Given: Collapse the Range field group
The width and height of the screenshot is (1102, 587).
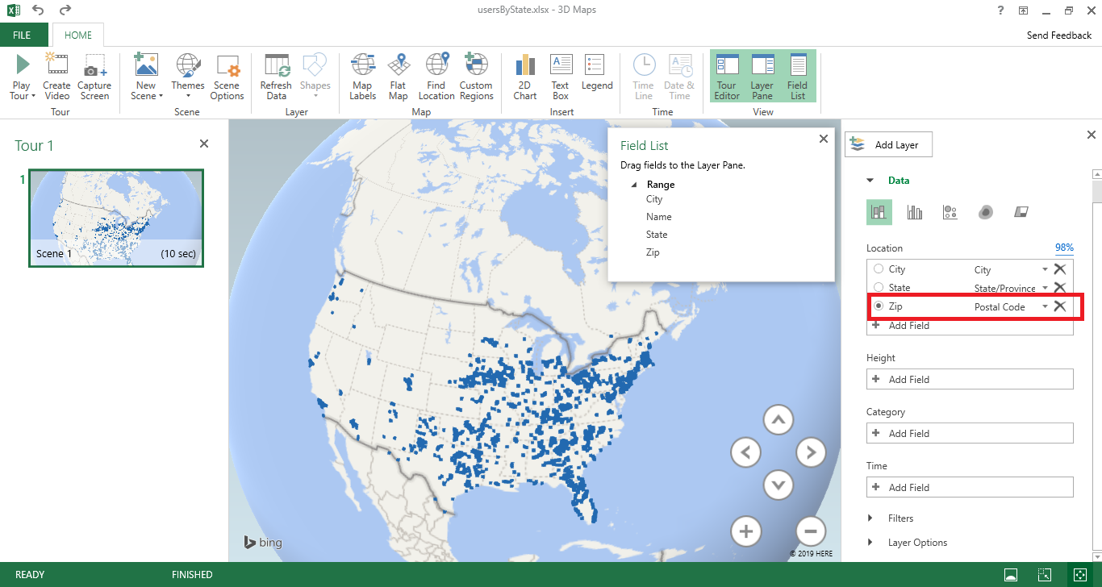Looking at the screenshot, I should pyautogui.click(x=633, y=185).
